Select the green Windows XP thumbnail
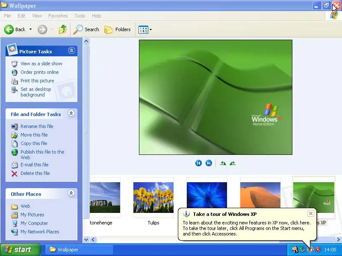The image size is (342, 256). point(314,198)
